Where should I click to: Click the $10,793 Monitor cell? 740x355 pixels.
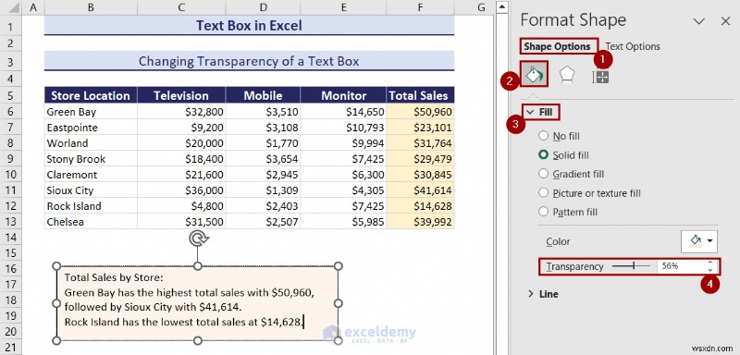343,128
